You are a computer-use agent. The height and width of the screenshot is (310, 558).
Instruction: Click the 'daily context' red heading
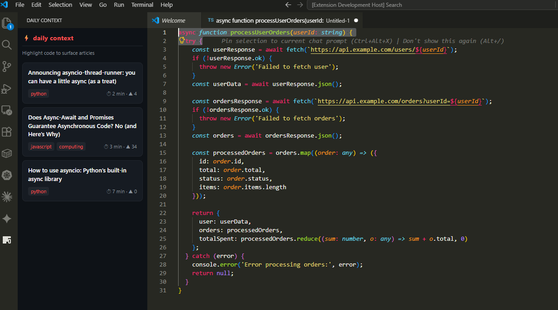[x=53, y=38]
